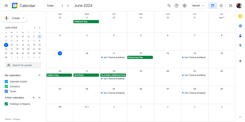The height and width of the screenshot is (122, 245).
Task: Open Google Maps in side panel
Action: [240, 45]
